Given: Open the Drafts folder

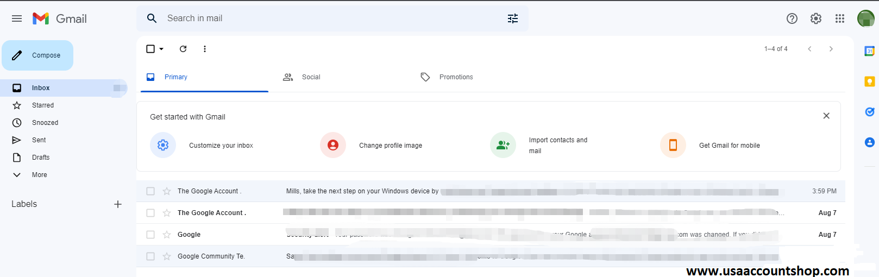Looking at the screenshot, I should (x=64, y=158).
